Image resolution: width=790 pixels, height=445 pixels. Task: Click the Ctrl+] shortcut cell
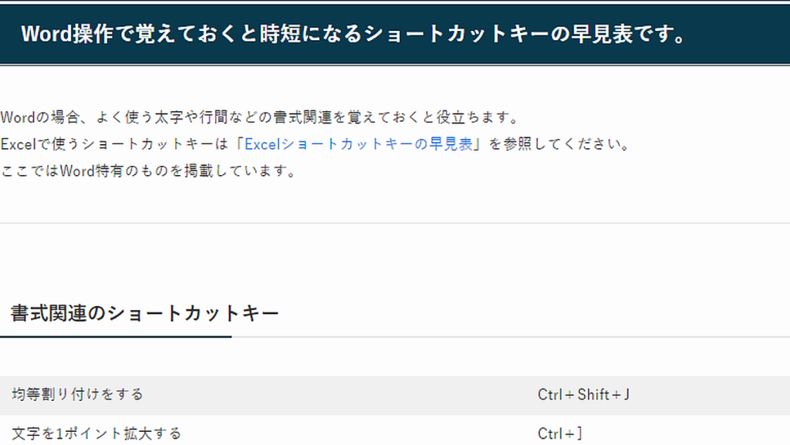560,433
